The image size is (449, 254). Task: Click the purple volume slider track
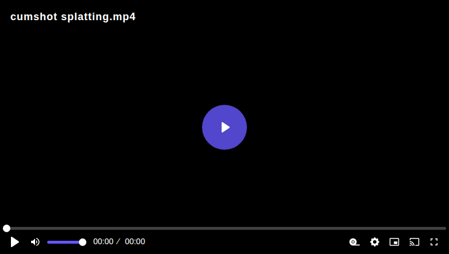click(64, 242)
